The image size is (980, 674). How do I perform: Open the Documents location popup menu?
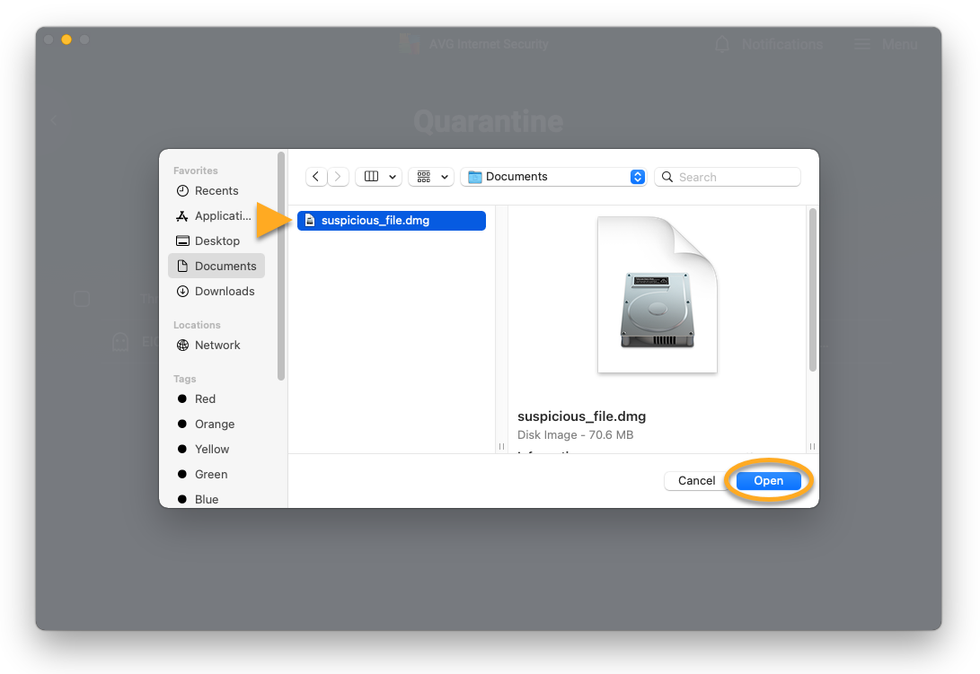553,177
